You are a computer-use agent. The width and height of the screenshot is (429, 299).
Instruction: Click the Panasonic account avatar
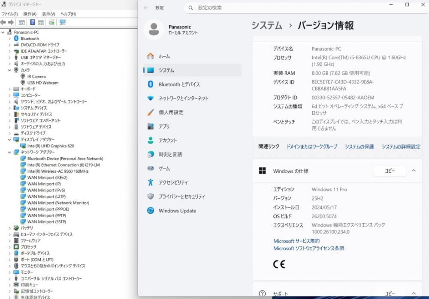click(154, 29)
